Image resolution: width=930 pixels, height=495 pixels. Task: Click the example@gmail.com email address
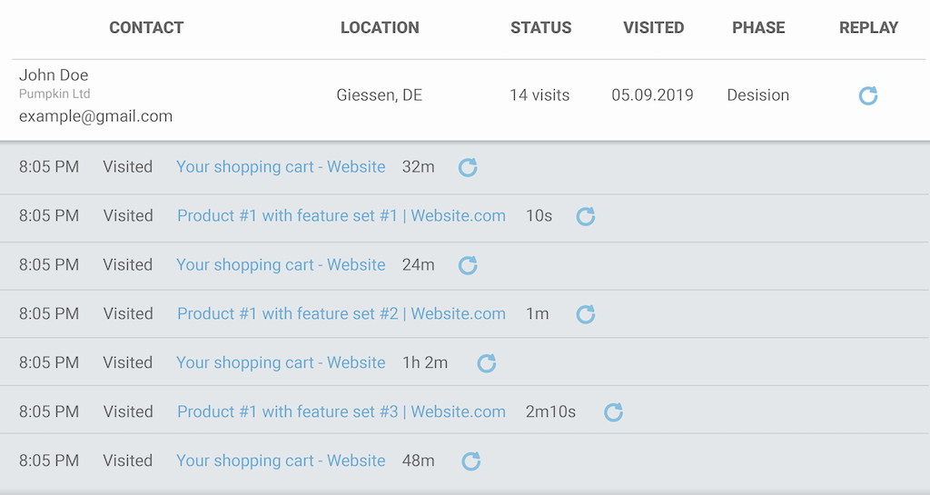point(95,116)
